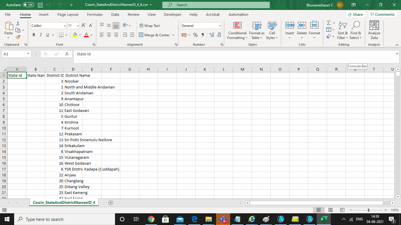
Task: Click the Conditional Formatting icon
Action: 237,25
